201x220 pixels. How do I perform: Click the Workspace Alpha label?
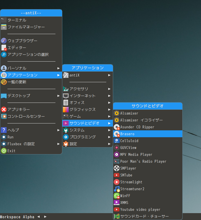click(x=17, y=217)
